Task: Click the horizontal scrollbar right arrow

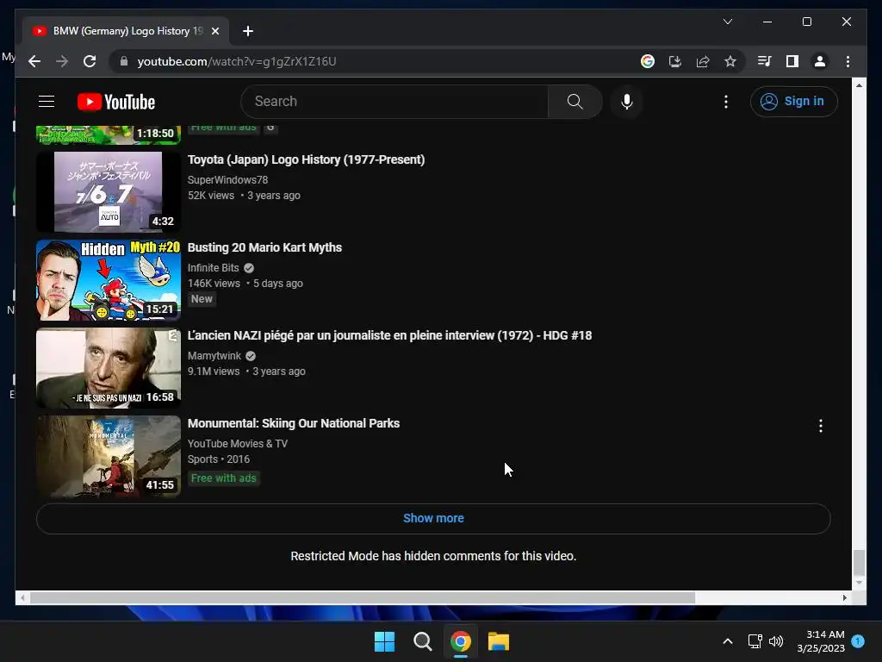Action: point(844,598)
